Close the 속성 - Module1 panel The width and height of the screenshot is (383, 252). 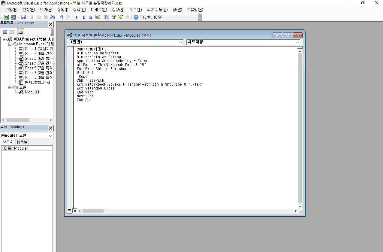pyautogui.click(x=50, y=128)
